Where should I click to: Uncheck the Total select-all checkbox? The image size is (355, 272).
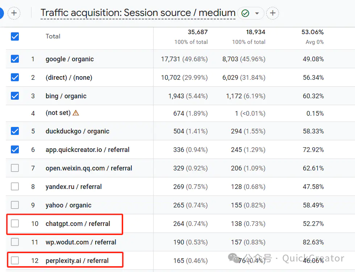(15, 36)
